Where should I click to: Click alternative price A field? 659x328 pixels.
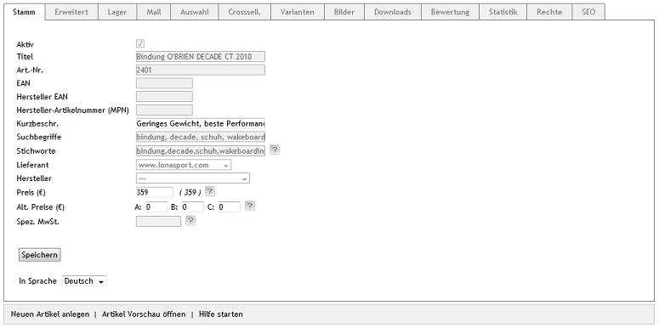point(156,207)
